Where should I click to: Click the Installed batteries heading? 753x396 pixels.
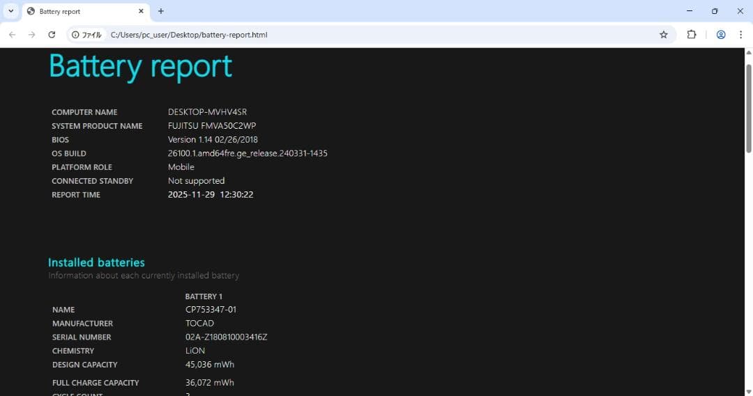tap(96, 262)
